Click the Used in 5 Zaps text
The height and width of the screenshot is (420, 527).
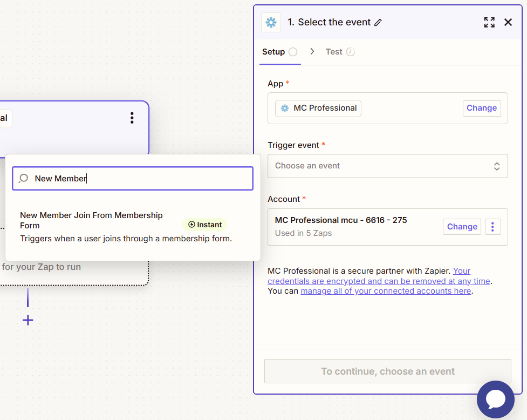click(303, 233)
